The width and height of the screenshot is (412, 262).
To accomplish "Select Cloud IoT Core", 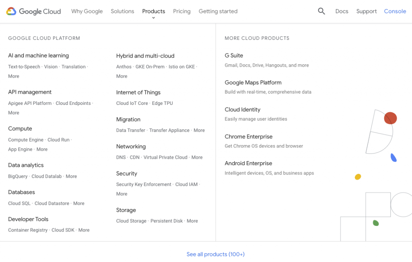I will coord(132,103).
